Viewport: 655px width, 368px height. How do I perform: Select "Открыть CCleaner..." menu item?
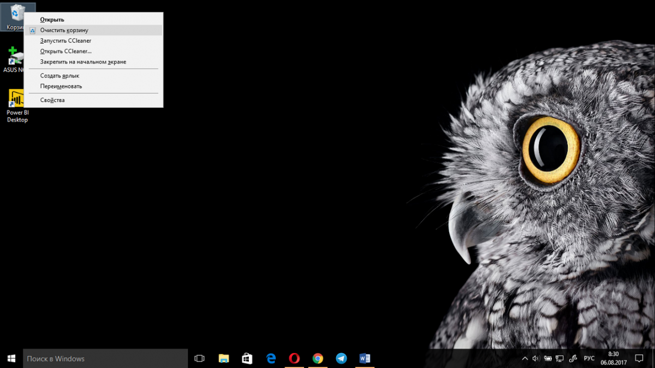(x=65, y=51)
